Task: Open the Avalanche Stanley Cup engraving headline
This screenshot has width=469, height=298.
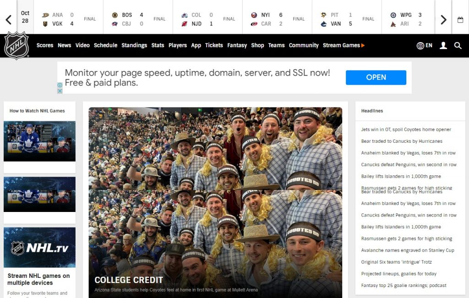Action: click(x=407, y=250)
